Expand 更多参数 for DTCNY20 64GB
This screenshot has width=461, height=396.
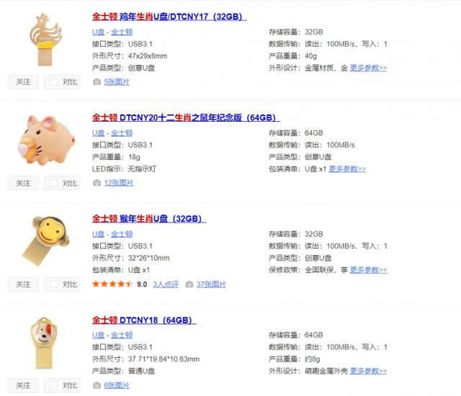point(347,169)
